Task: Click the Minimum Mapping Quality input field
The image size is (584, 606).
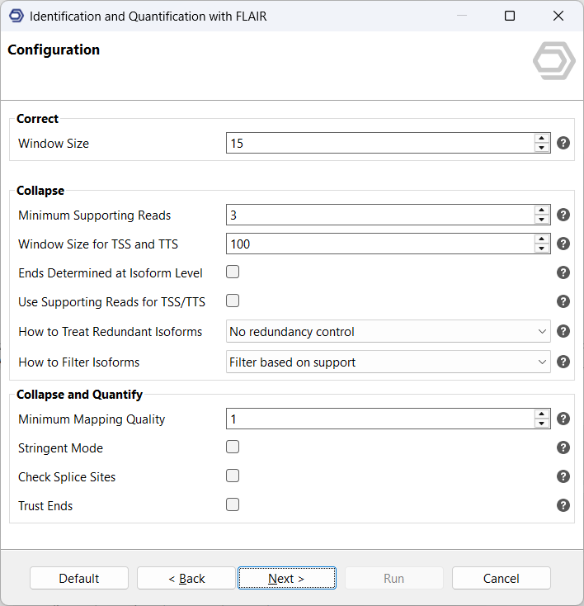Action: (x=379, y=419)
